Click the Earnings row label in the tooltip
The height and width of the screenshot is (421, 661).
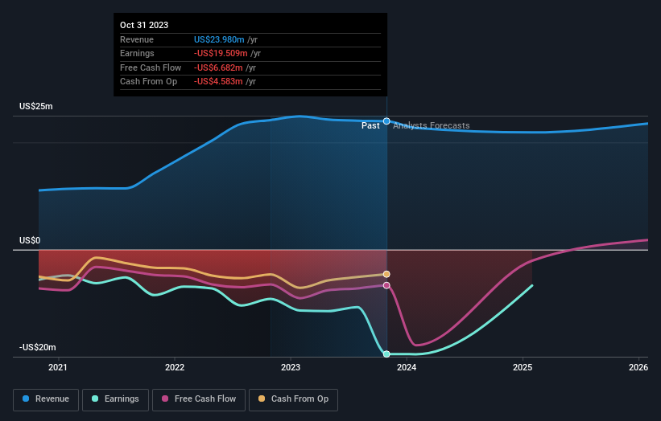pyautogui.click(x=137, y=53)
